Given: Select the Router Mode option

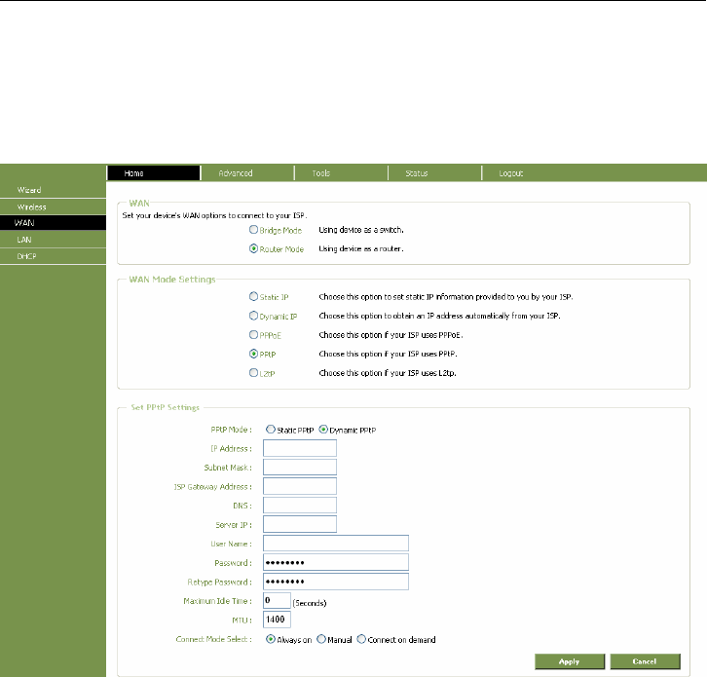Looking at the screenshot, I should [254, 249].
